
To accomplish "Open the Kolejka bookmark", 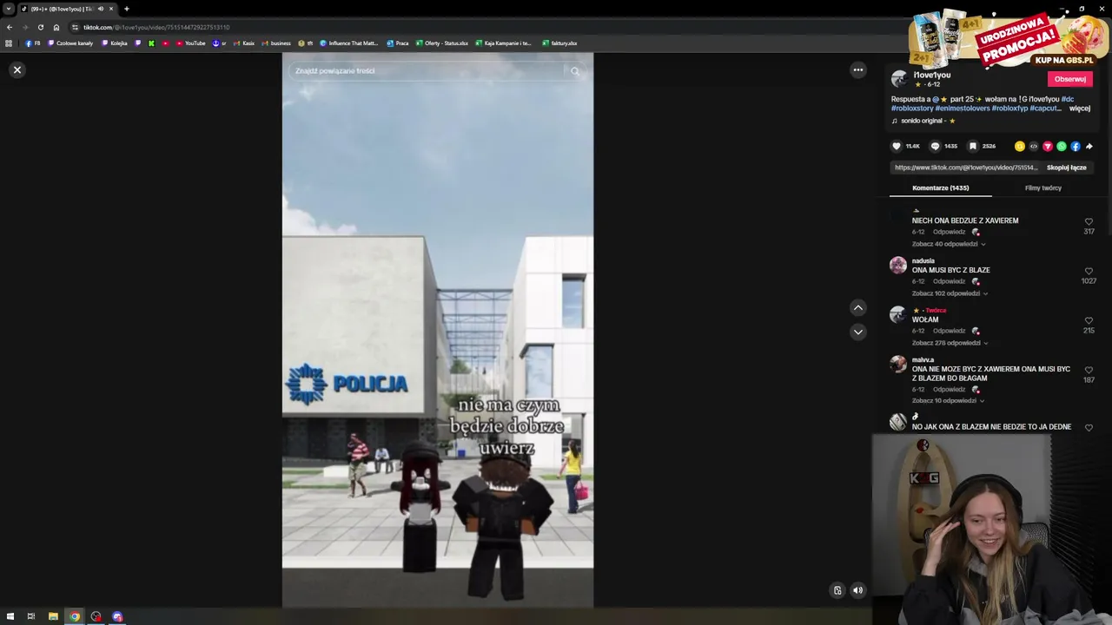I will 115,43.
